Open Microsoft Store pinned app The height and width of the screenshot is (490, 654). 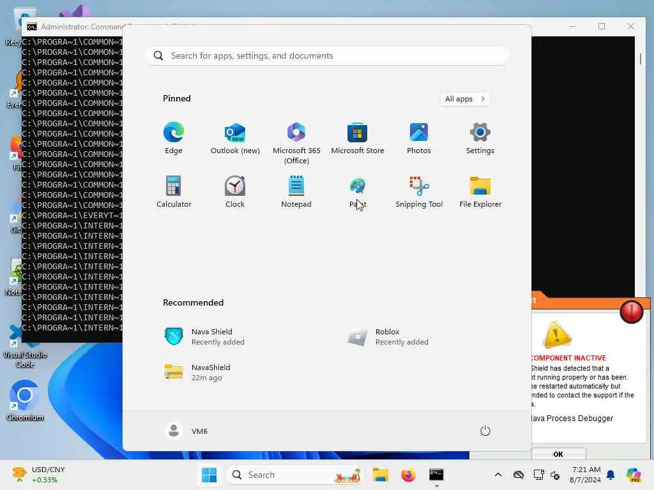coord(358,138)
